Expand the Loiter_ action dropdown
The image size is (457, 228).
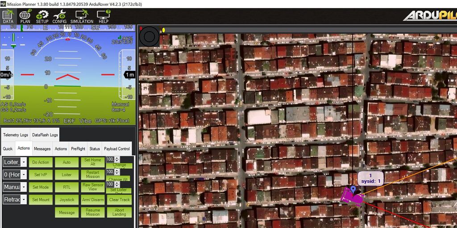24,162
